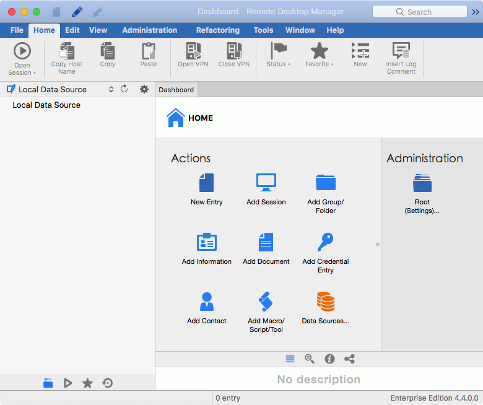Click the Search field in title bar
This screenshot has width=483, height=405.
click(x=420, y=12)
